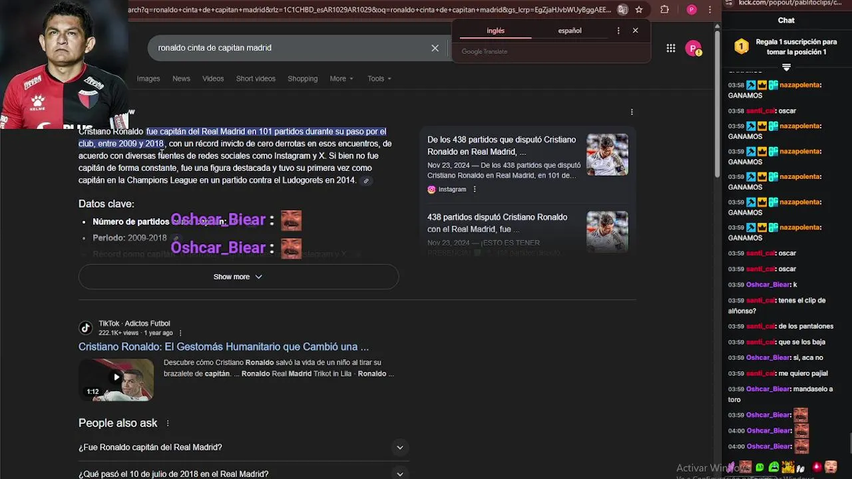Switch to the Images tab
This screenshot has height=479, width=852.
click(x=148, y=79)
